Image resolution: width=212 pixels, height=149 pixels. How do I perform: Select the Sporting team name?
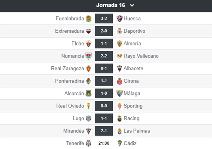(133, 106)
